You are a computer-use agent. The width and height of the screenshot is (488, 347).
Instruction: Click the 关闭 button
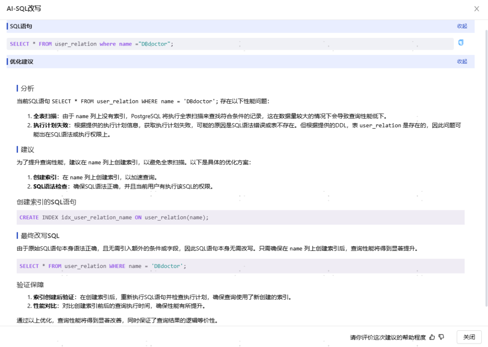tap(469, 337)
